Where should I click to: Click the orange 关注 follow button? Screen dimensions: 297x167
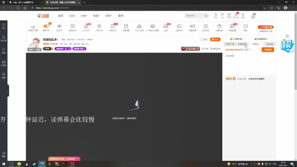(x=215, y=39)
